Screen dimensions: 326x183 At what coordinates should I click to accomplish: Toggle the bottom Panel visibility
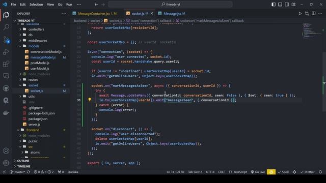(x=280, y=5)
